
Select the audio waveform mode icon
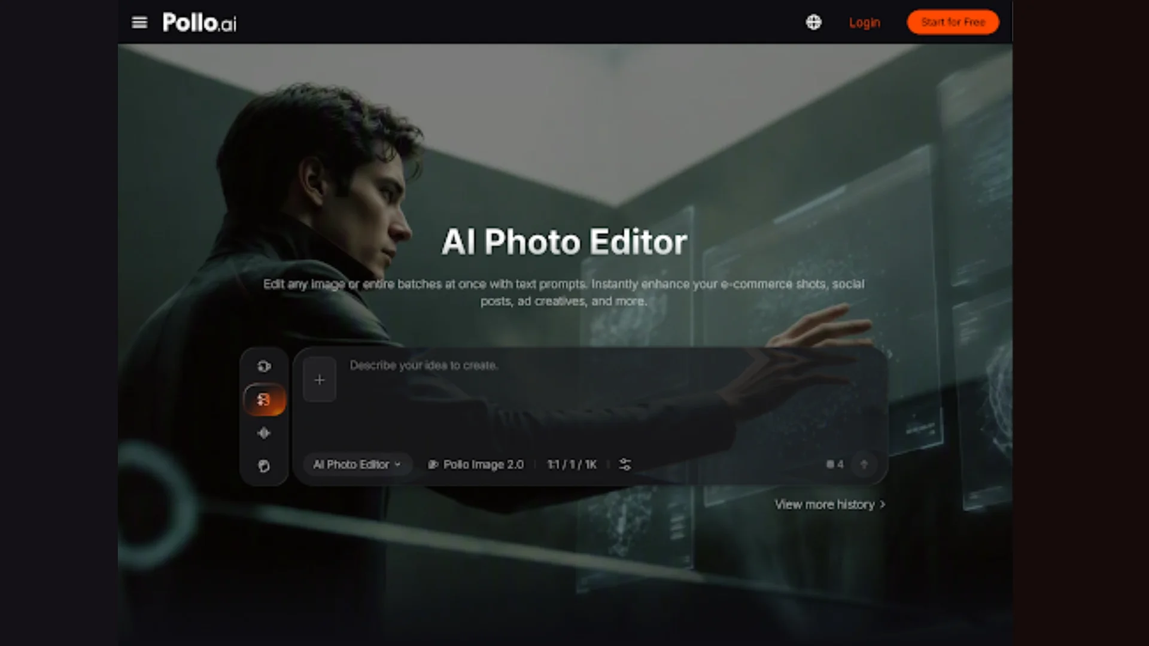pos(264,433)
